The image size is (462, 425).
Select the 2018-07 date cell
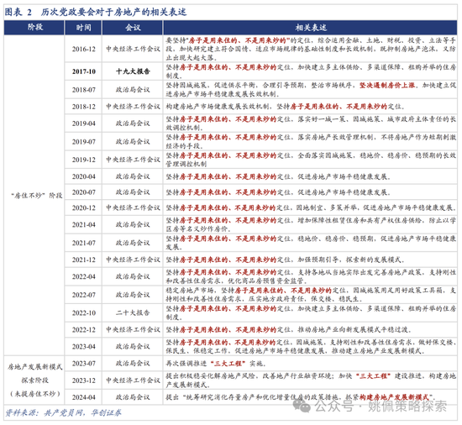[x=84, y=90]
